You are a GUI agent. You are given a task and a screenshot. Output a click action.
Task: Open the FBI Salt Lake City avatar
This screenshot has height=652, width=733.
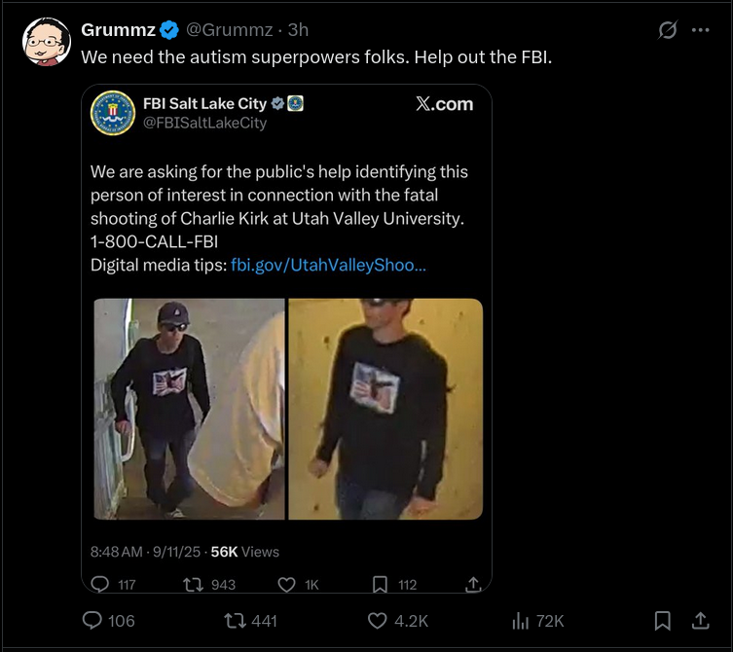[x=112, y=112]
